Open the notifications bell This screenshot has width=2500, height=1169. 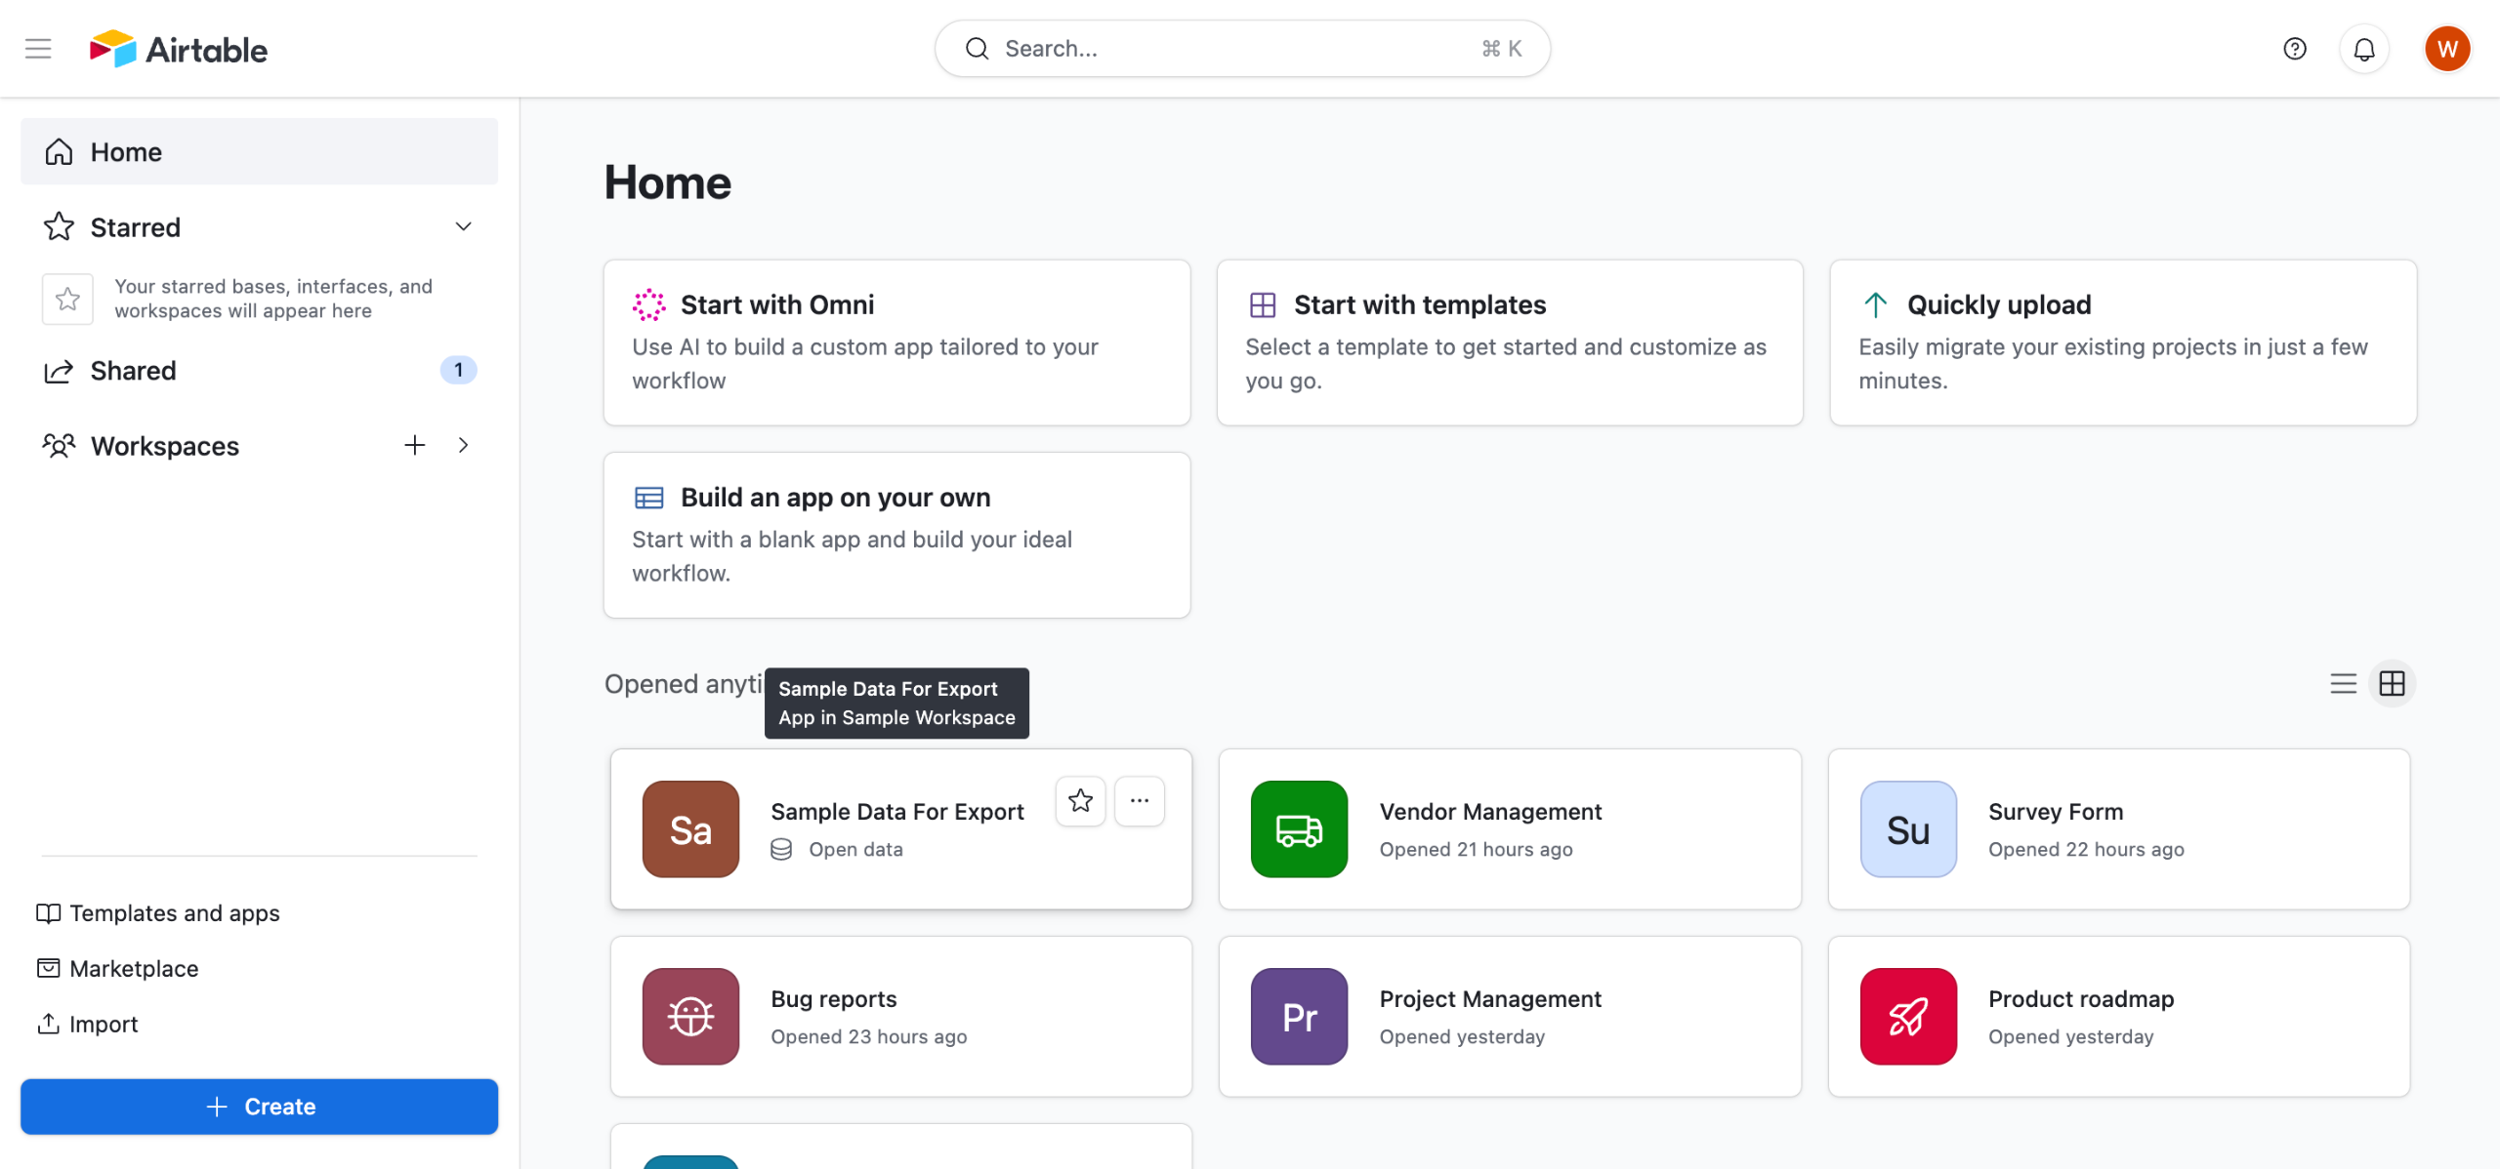2363,49
